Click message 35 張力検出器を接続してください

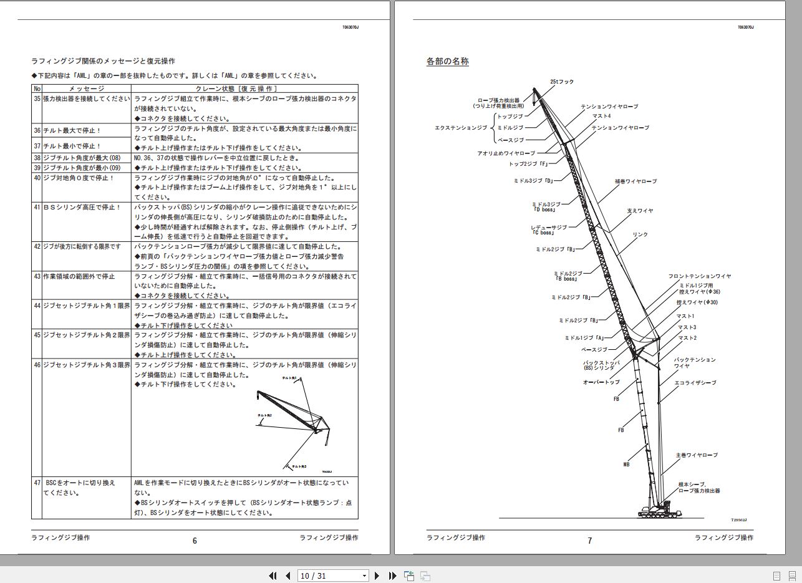tap(87, 99)
